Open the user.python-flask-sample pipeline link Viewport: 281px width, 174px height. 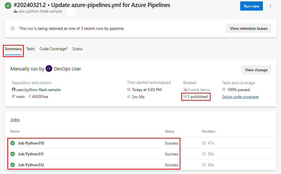pos(40,11)
